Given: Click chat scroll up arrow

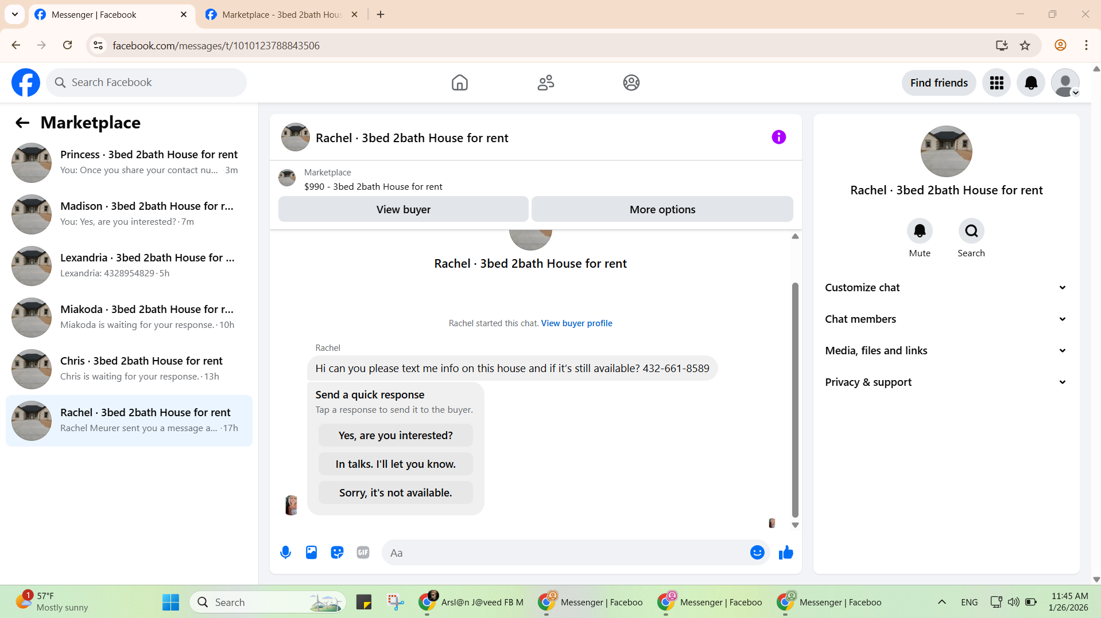Looking at the screenshot, I should [795, 236].
